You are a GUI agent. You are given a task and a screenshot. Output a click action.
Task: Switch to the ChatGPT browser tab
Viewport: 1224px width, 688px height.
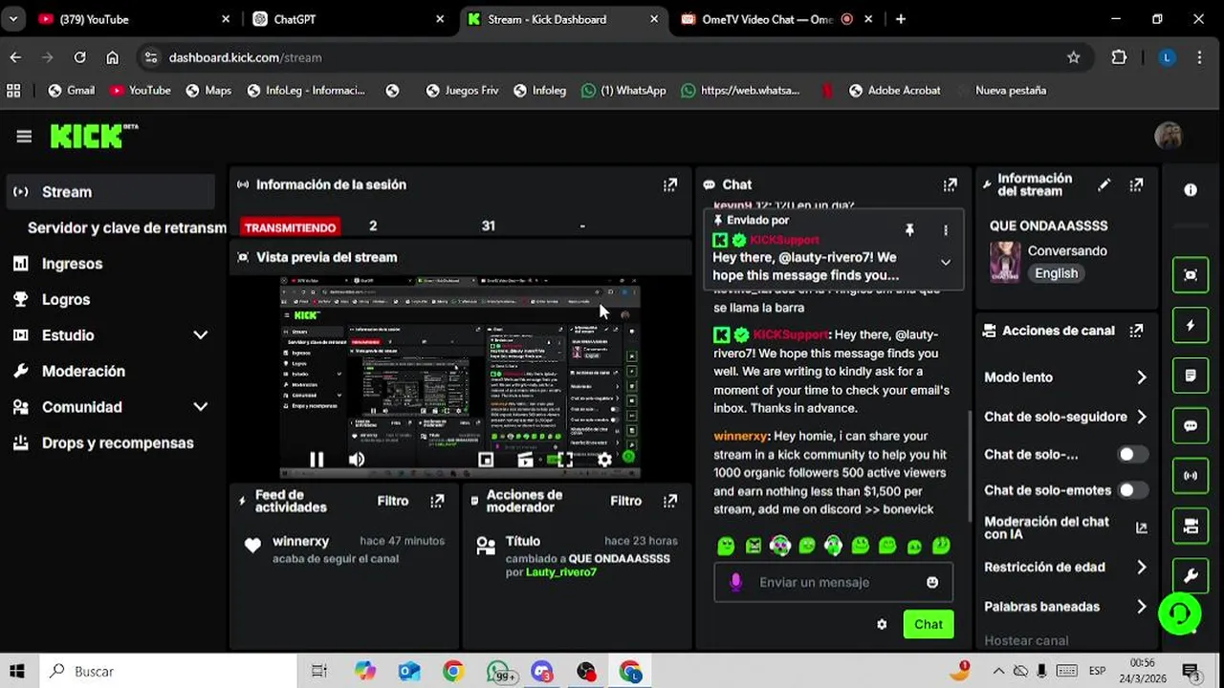pyautogui.click(x=349, y=19)
